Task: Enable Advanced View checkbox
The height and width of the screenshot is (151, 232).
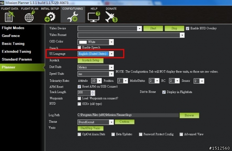Action: 181,134
